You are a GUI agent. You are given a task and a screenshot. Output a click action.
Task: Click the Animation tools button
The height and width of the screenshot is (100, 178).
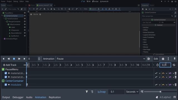[49, 59]
